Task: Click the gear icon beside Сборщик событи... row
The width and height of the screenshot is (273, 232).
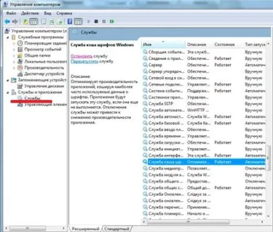Action: (x=146, y=52)
